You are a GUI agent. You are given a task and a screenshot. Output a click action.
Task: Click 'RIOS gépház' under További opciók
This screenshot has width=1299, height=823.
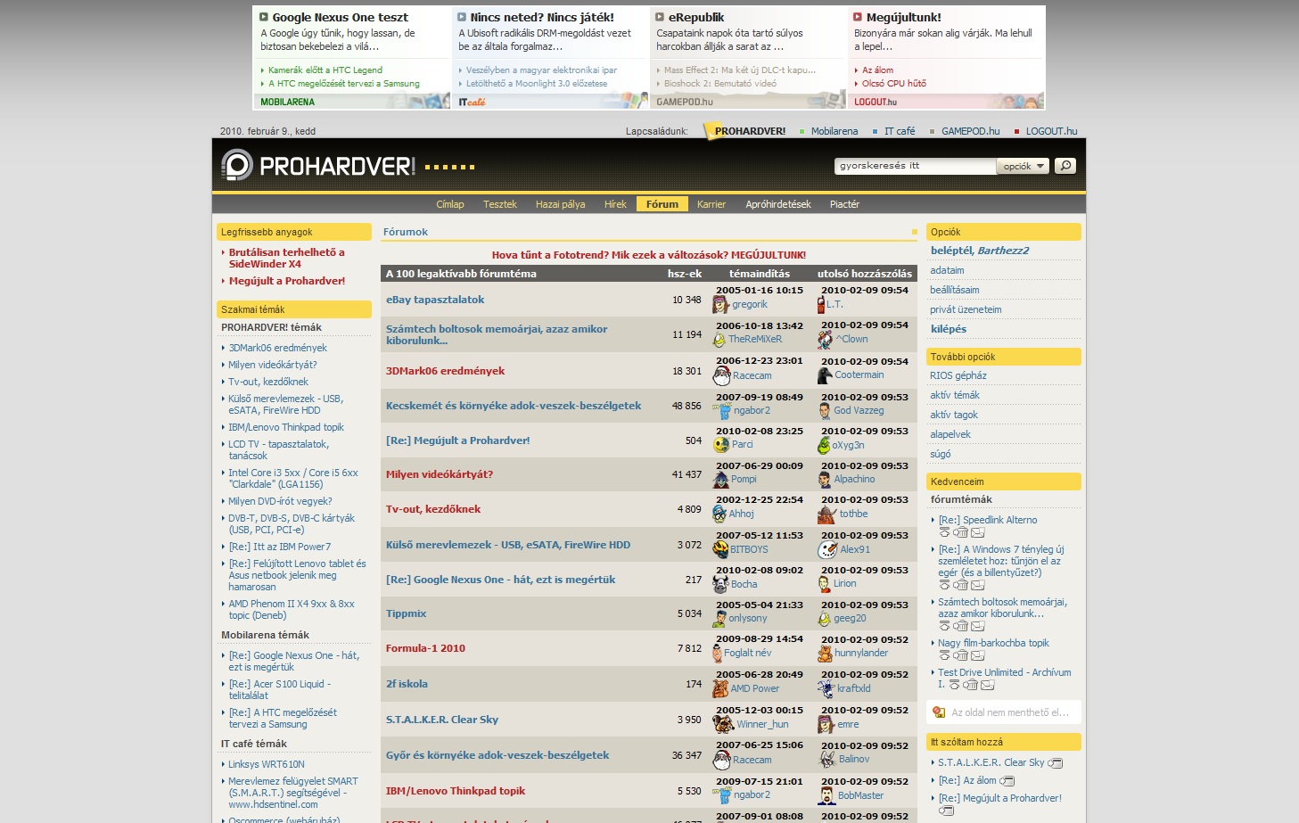(958, 375)
